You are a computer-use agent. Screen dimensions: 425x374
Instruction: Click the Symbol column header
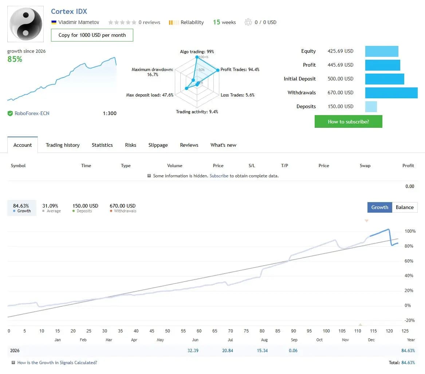[x=18, y=166]
